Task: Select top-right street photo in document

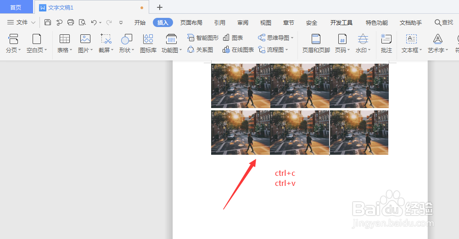Action: (x=359, y=86)
